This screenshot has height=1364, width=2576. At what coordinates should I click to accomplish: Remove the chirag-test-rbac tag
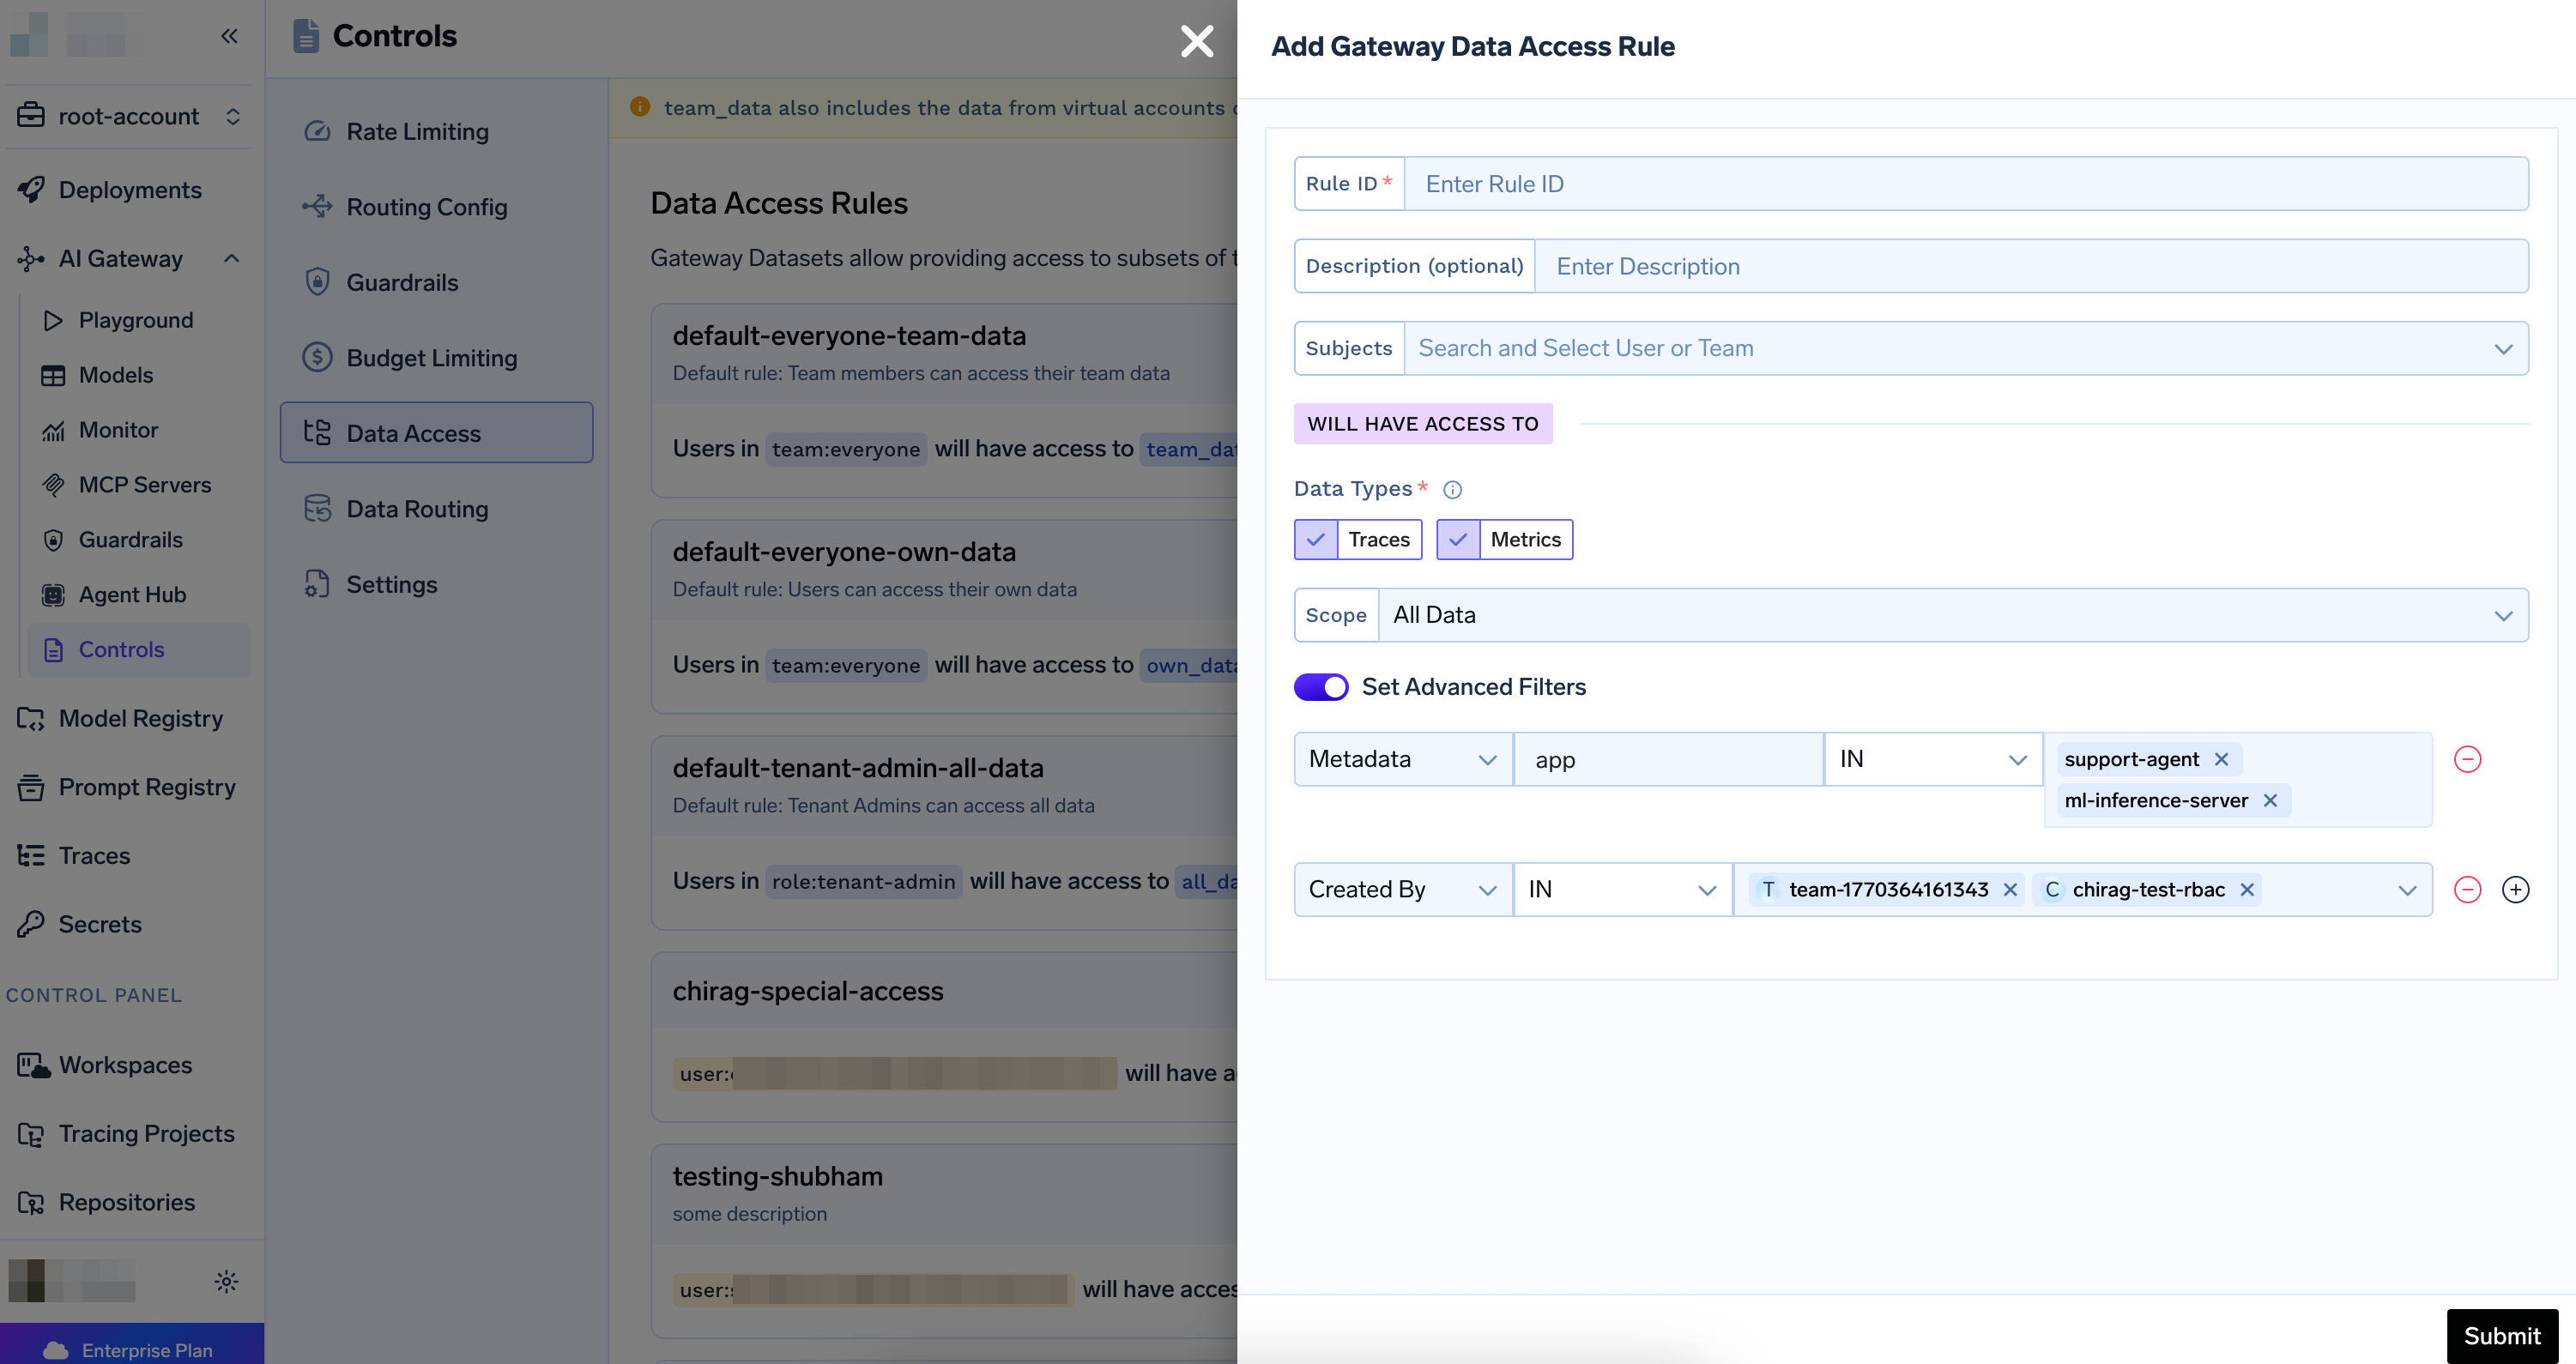2247,889
